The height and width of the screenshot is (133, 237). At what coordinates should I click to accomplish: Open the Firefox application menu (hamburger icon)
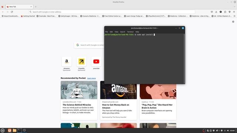pos(234,12)
